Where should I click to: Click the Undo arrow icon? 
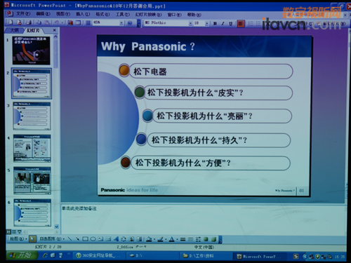(56, 22)
